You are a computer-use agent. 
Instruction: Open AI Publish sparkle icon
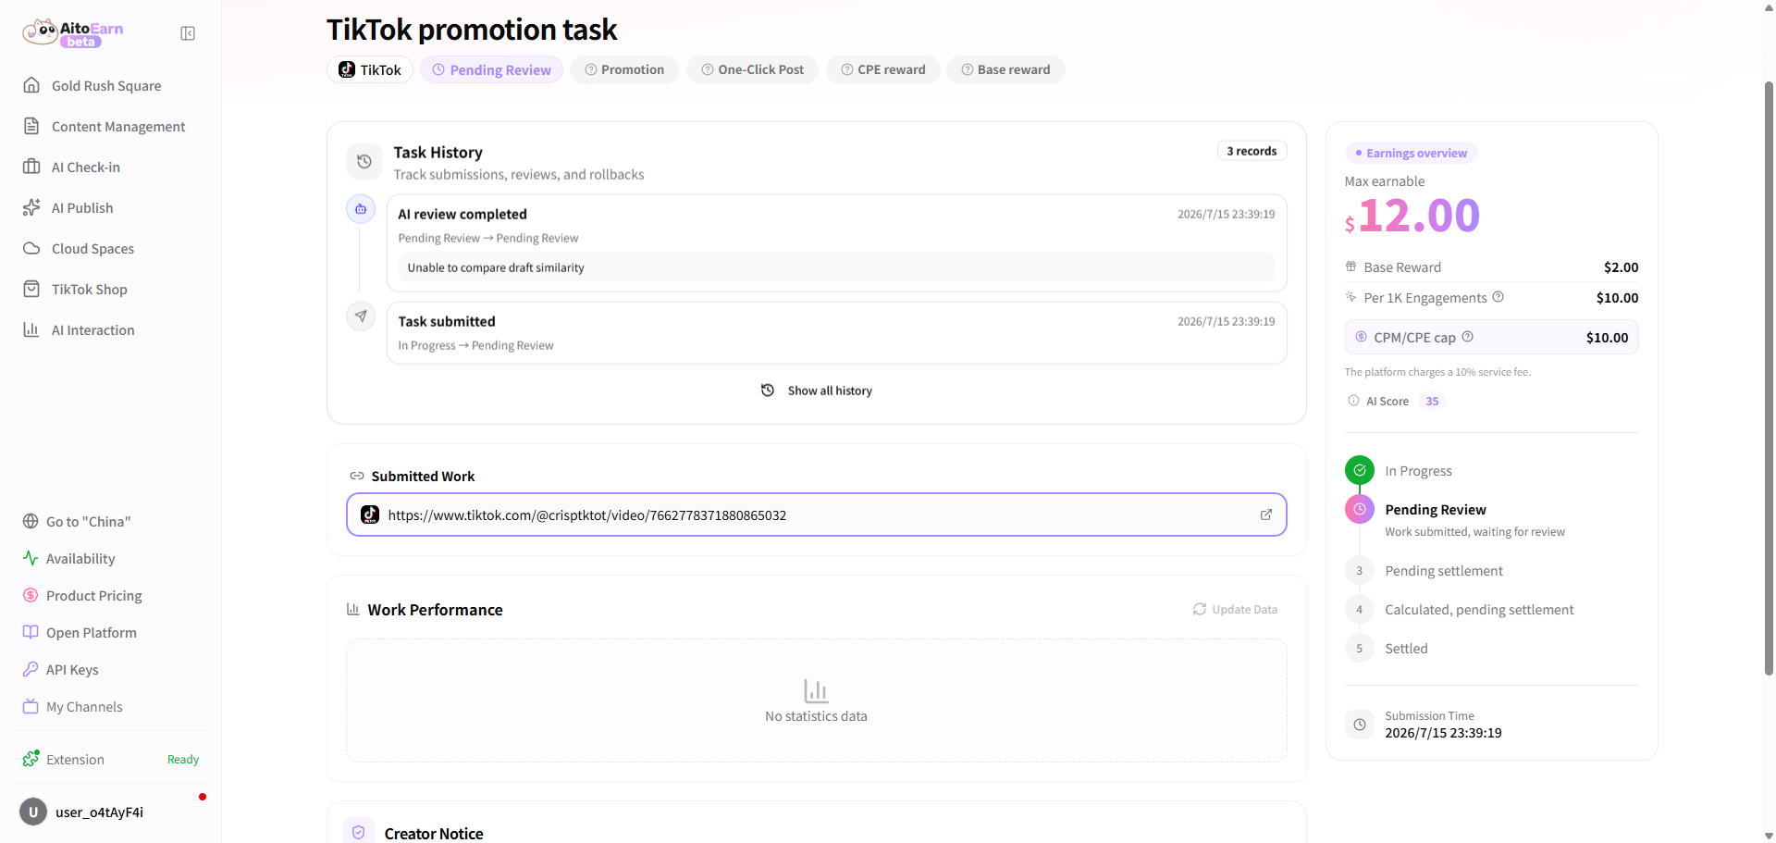pos(31,207)
